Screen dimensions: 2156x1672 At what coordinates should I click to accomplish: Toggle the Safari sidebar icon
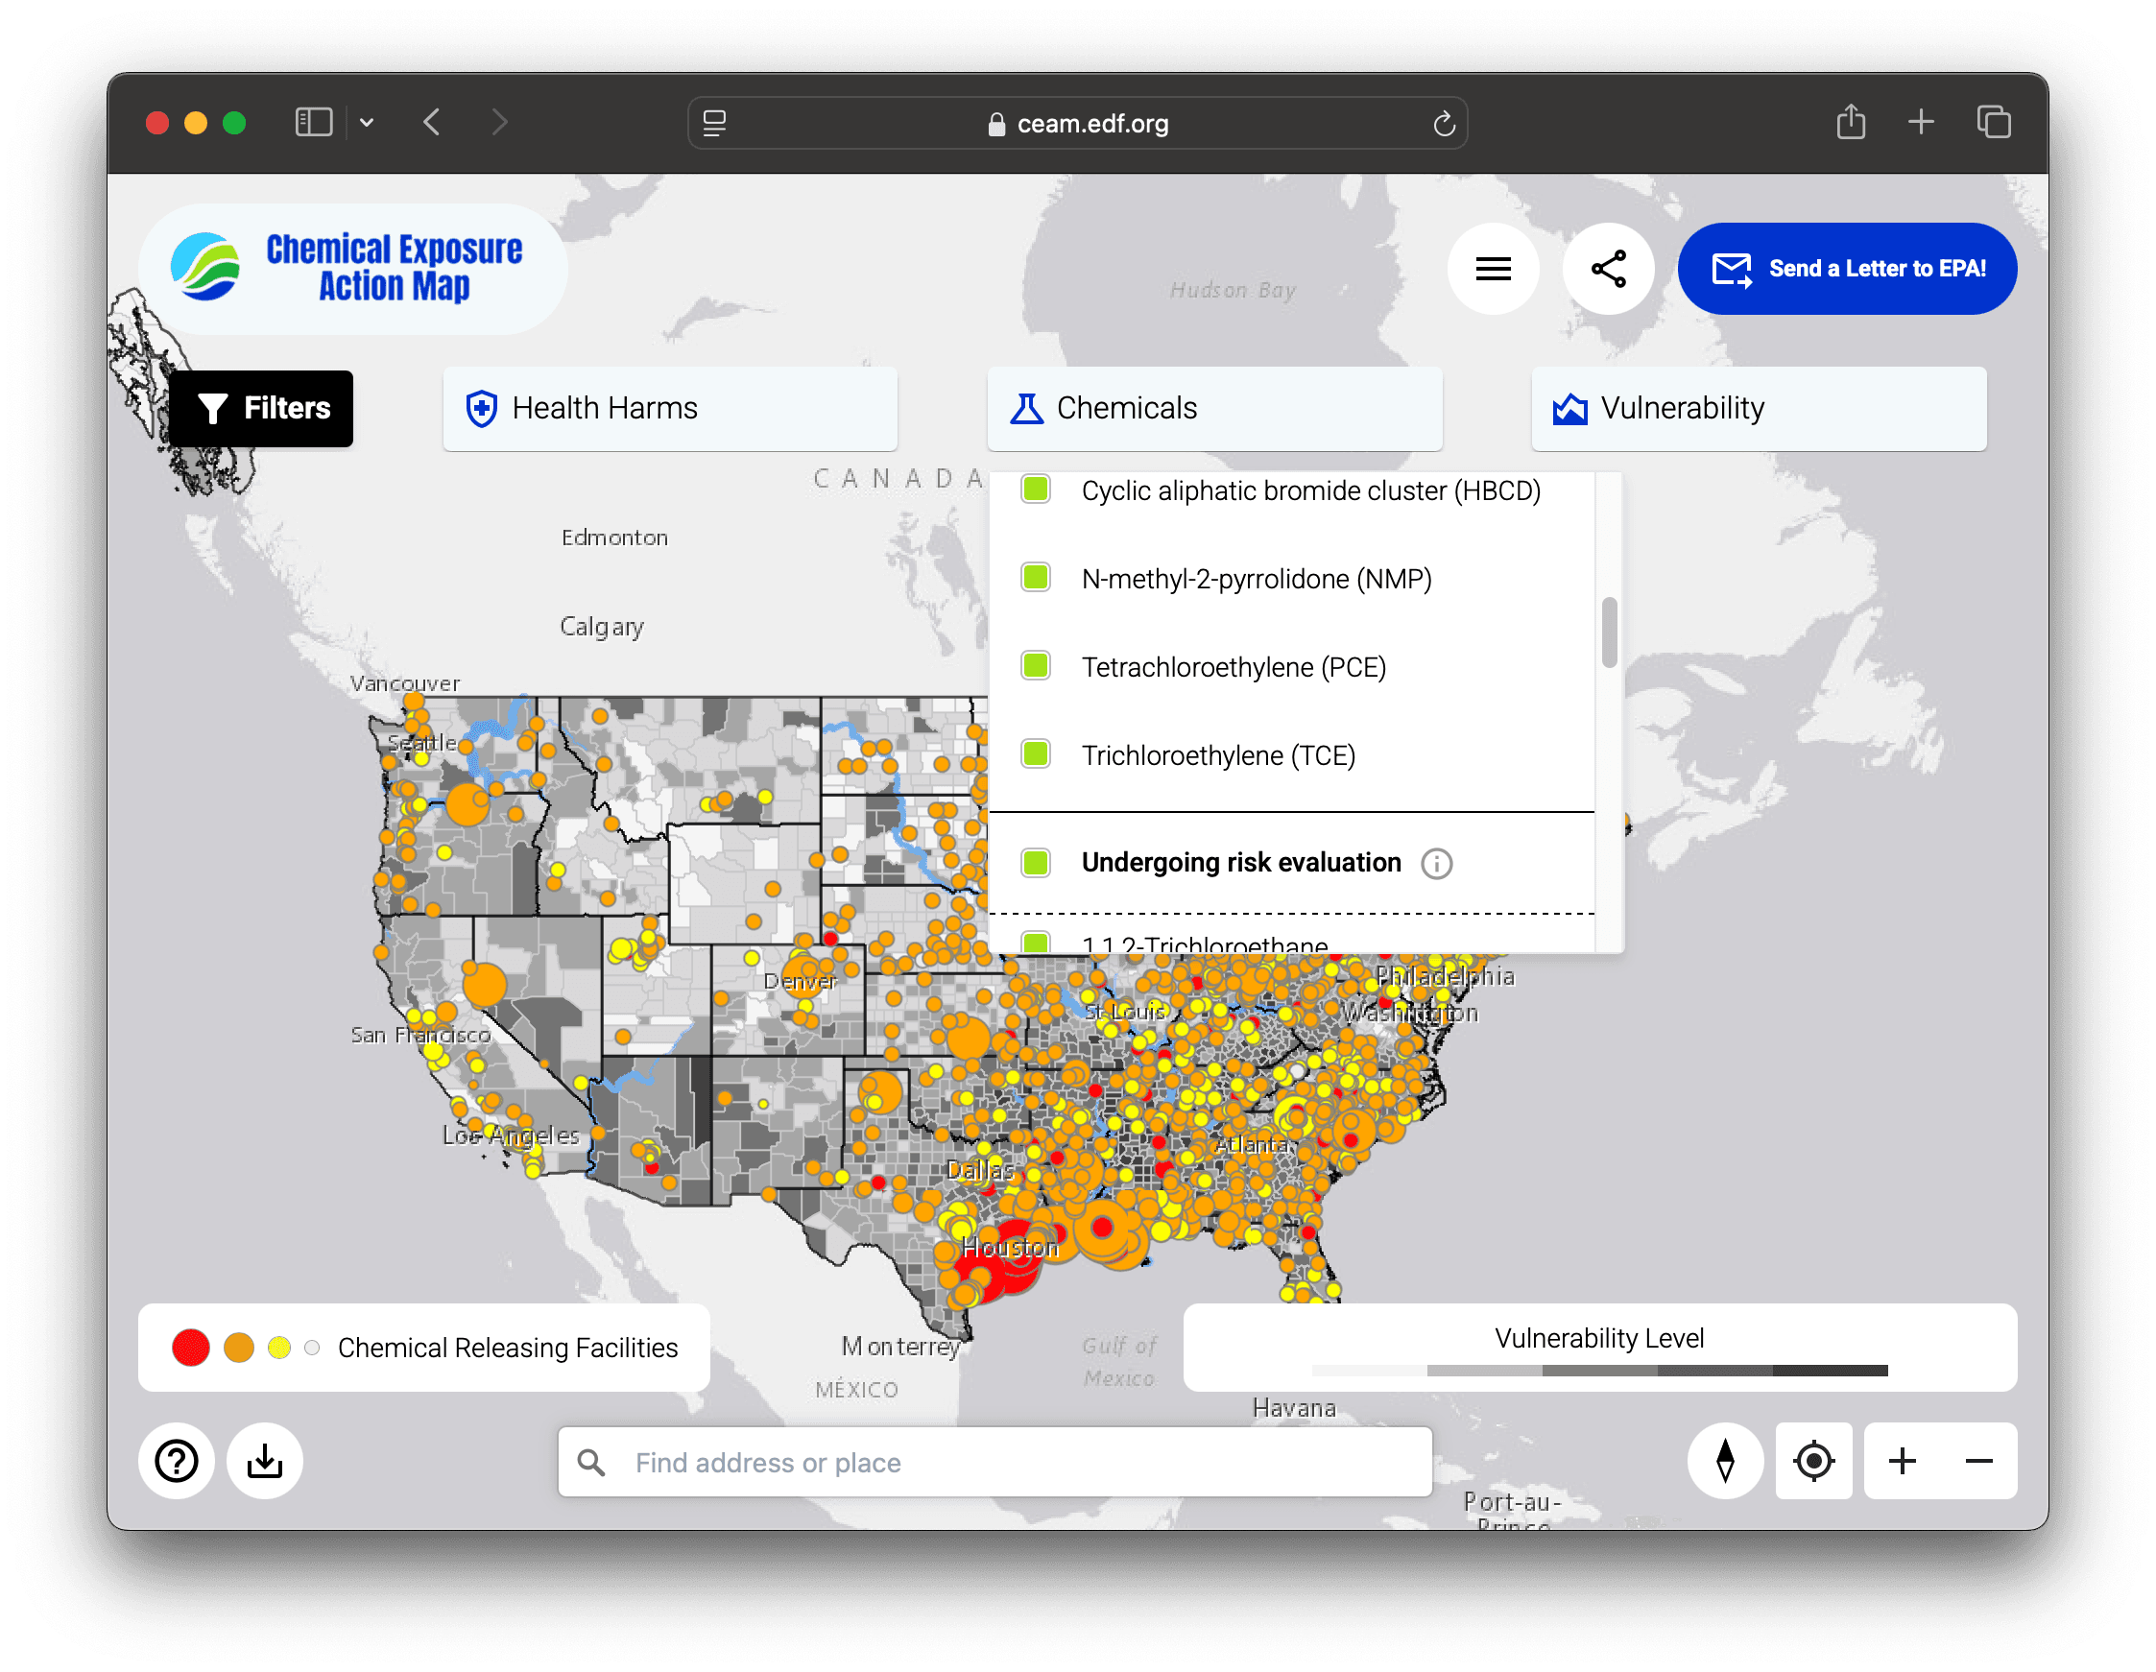[x=314, y=123]
